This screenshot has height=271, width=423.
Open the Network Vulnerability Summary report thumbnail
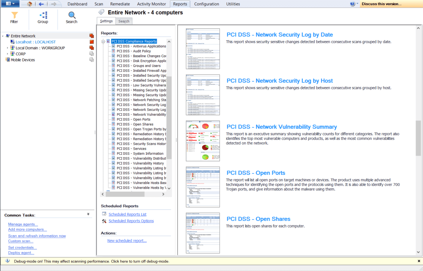(203, 141)
